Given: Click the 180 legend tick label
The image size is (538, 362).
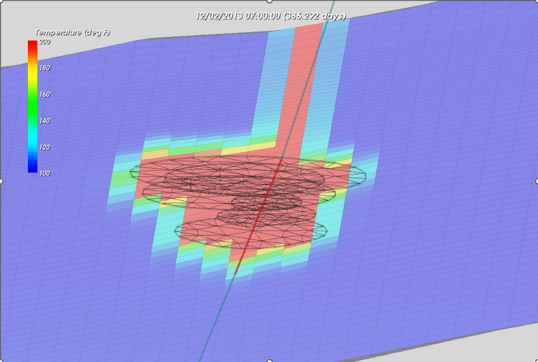Looking at the screenshot, I should 44,68.
